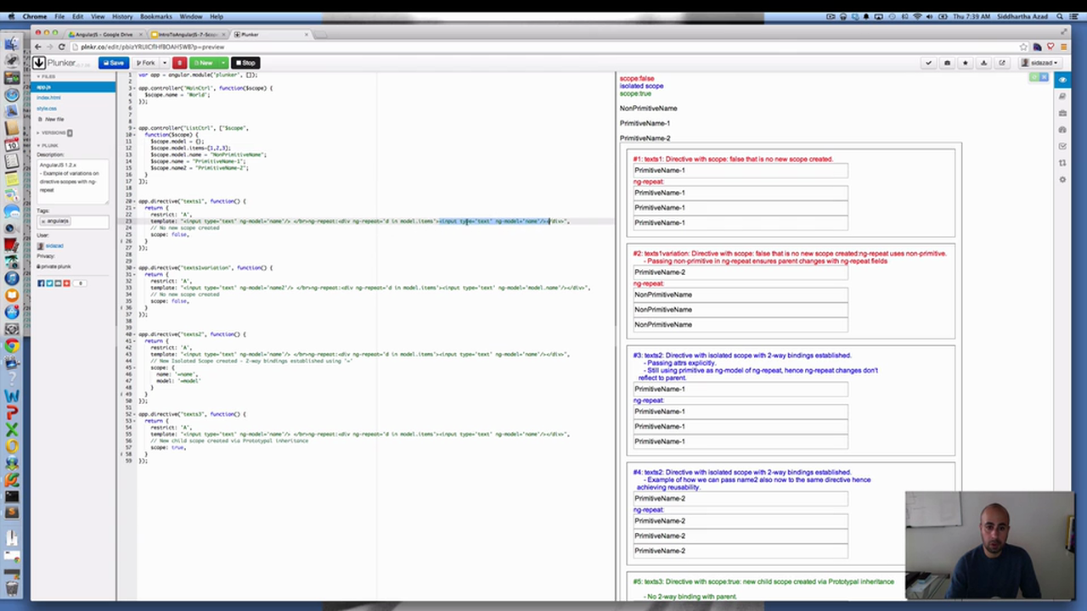Click the red delete plunk button
Viewport: 1087px width, 611px height.
pyautogui.click(x=179, y=63)
